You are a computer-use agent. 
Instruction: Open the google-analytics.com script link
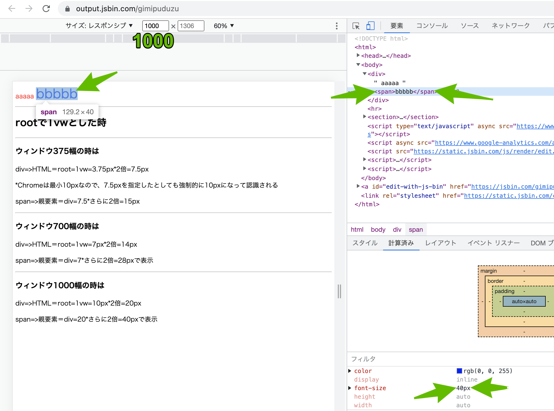tap(494, 143)
